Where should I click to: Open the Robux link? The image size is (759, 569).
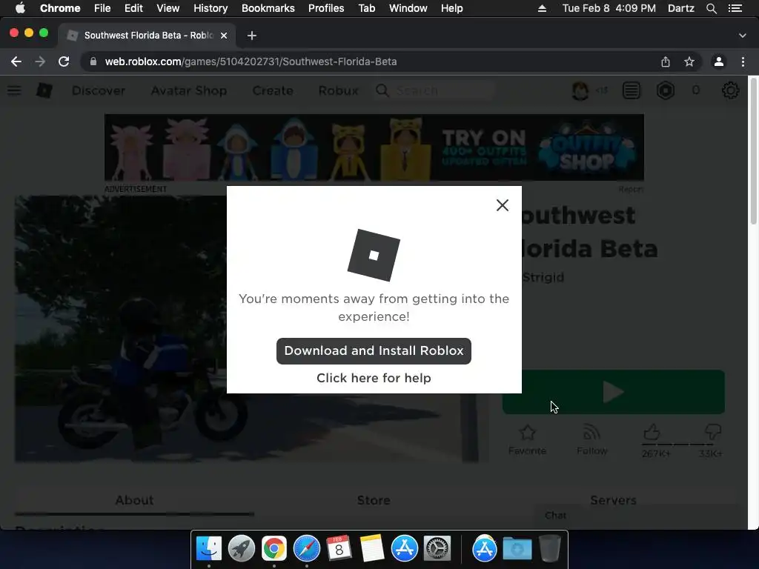click(x=338, y=90)
